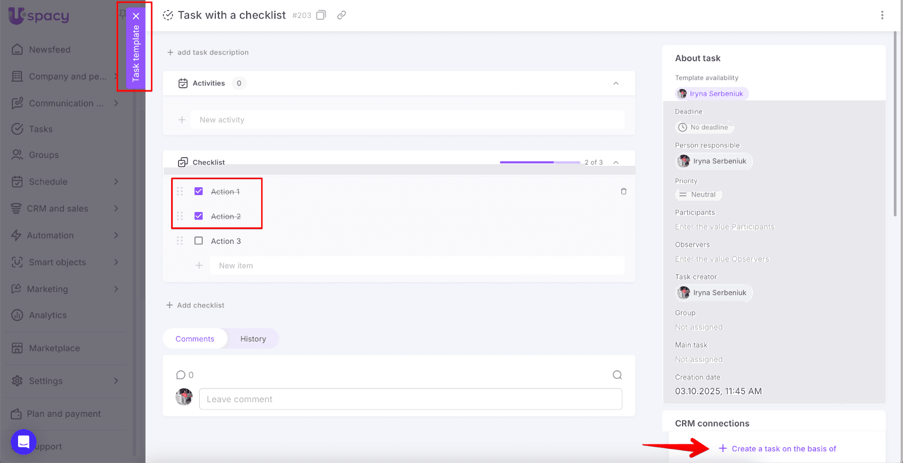Click the plus icon next to New activity
Image resolution: width=903 pixels, height=463 pixels.
coord(182,120)
